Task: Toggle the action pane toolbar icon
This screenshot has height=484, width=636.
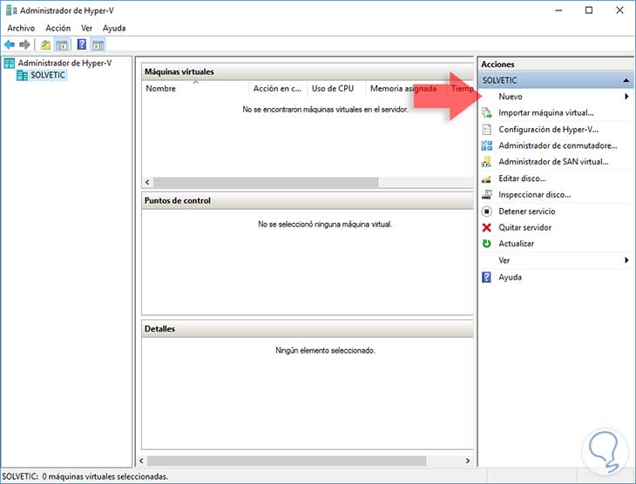Action: pos(98,44)
